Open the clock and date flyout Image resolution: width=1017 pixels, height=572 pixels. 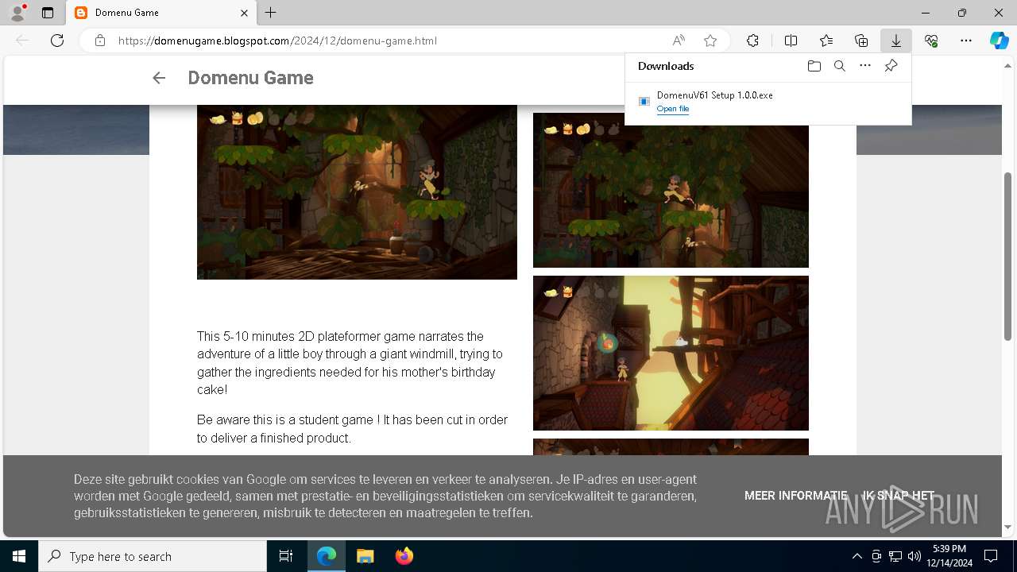click(x=949, y=556)
